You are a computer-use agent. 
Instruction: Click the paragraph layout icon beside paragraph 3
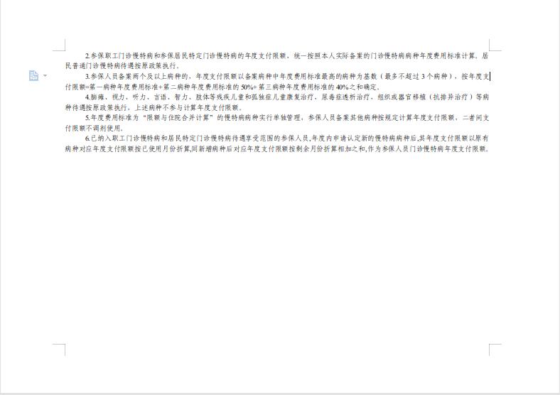tap(33, 75)
